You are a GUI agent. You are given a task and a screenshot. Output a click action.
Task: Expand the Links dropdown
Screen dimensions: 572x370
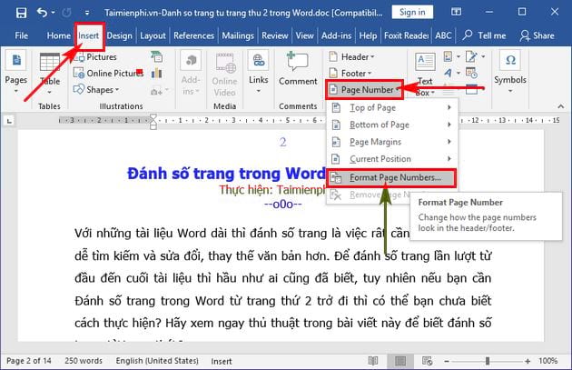(259, 72)
